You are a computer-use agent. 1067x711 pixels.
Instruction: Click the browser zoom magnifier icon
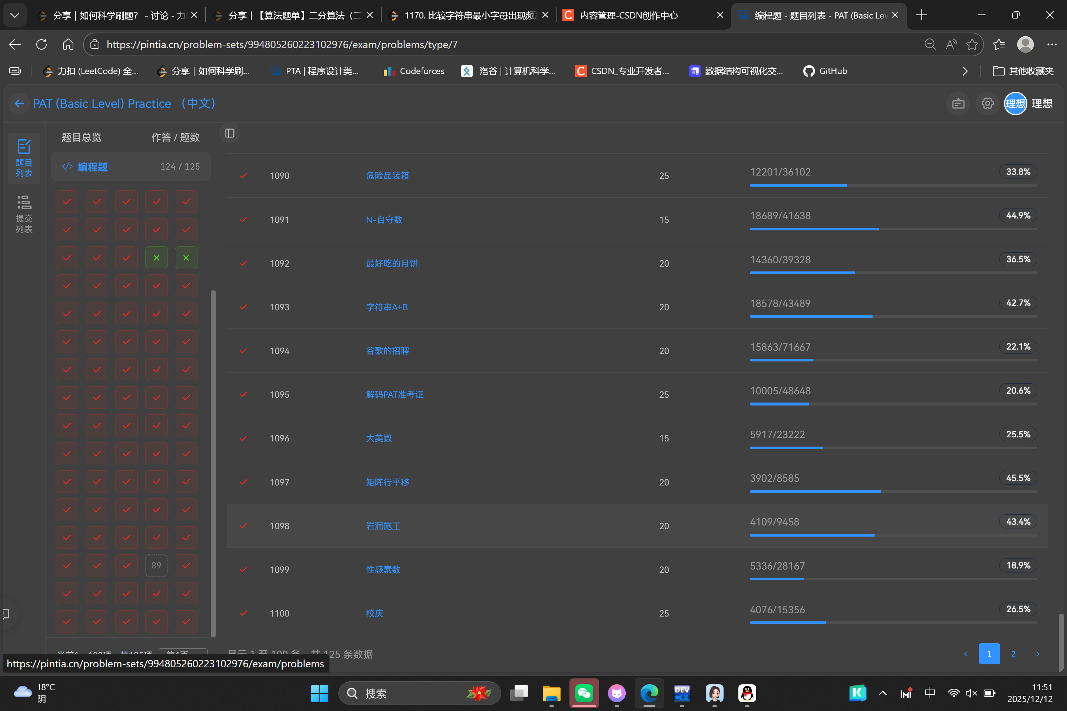930,44
